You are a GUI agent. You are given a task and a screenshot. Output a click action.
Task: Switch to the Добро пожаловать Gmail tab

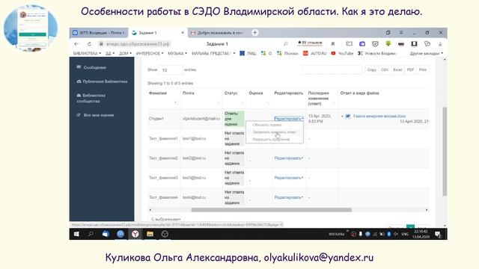(x=218, y=33)
